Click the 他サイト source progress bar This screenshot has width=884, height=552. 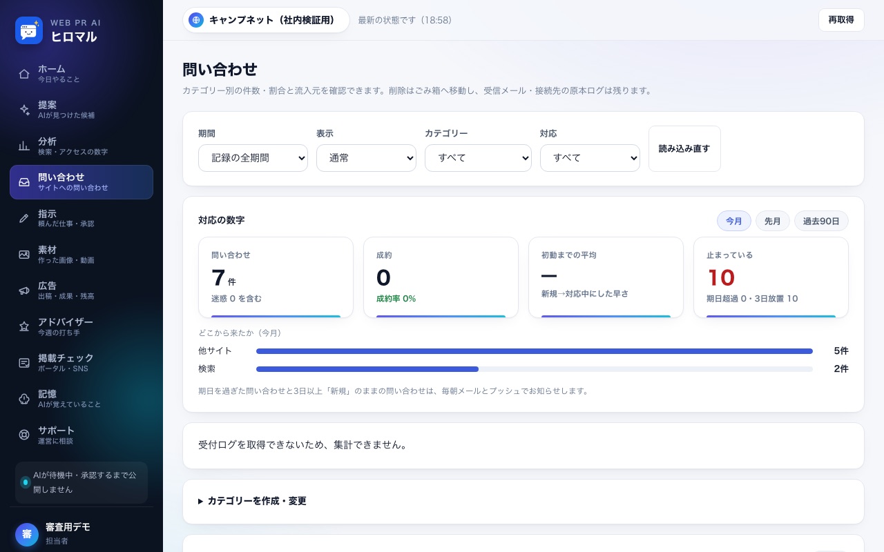click(x=535, y=351)
